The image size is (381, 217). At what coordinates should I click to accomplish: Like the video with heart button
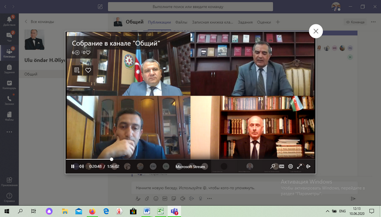click(x=88, y=70)
